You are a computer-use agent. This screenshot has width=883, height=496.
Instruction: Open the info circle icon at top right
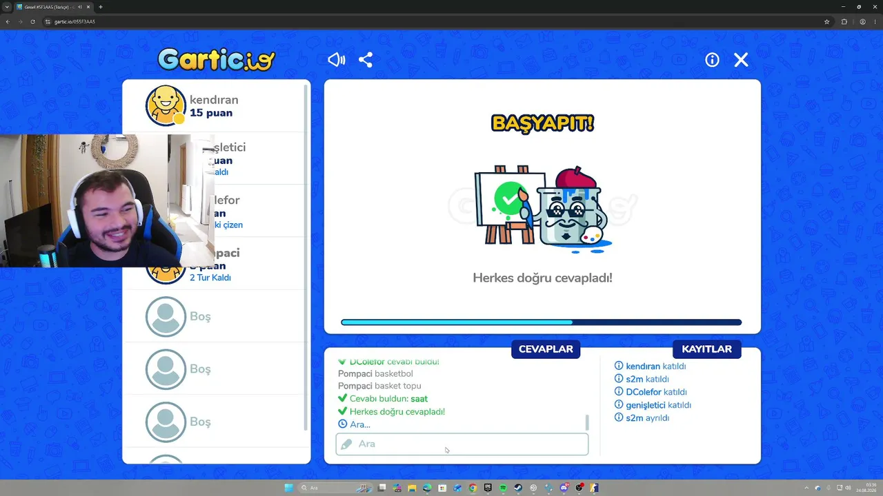(x=712, y=60)
